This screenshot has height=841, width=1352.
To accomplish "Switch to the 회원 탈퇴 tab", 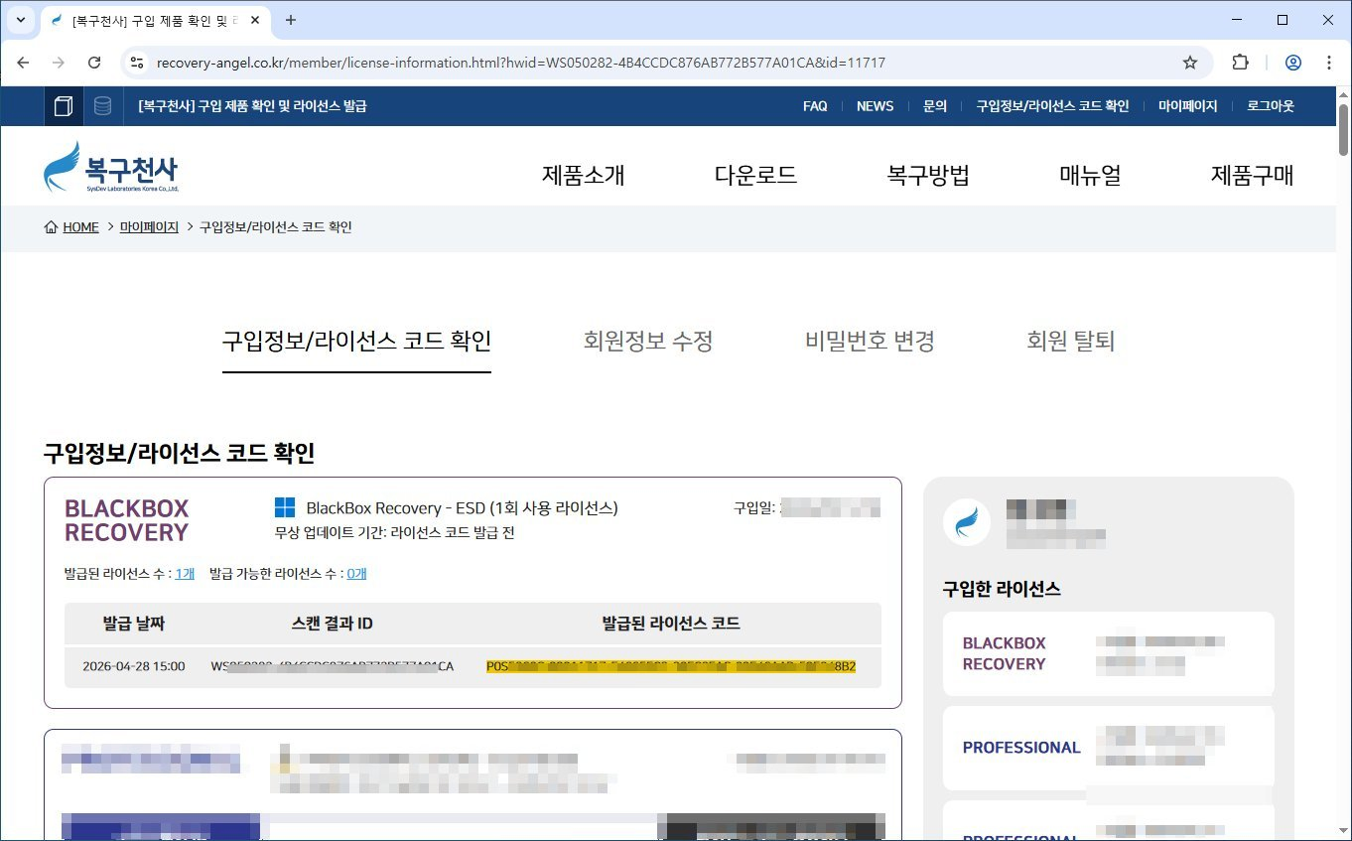I will point(1071,342).
